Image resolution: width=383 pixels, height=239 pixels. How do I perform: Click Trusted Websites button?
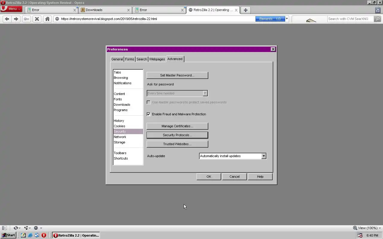177,144
